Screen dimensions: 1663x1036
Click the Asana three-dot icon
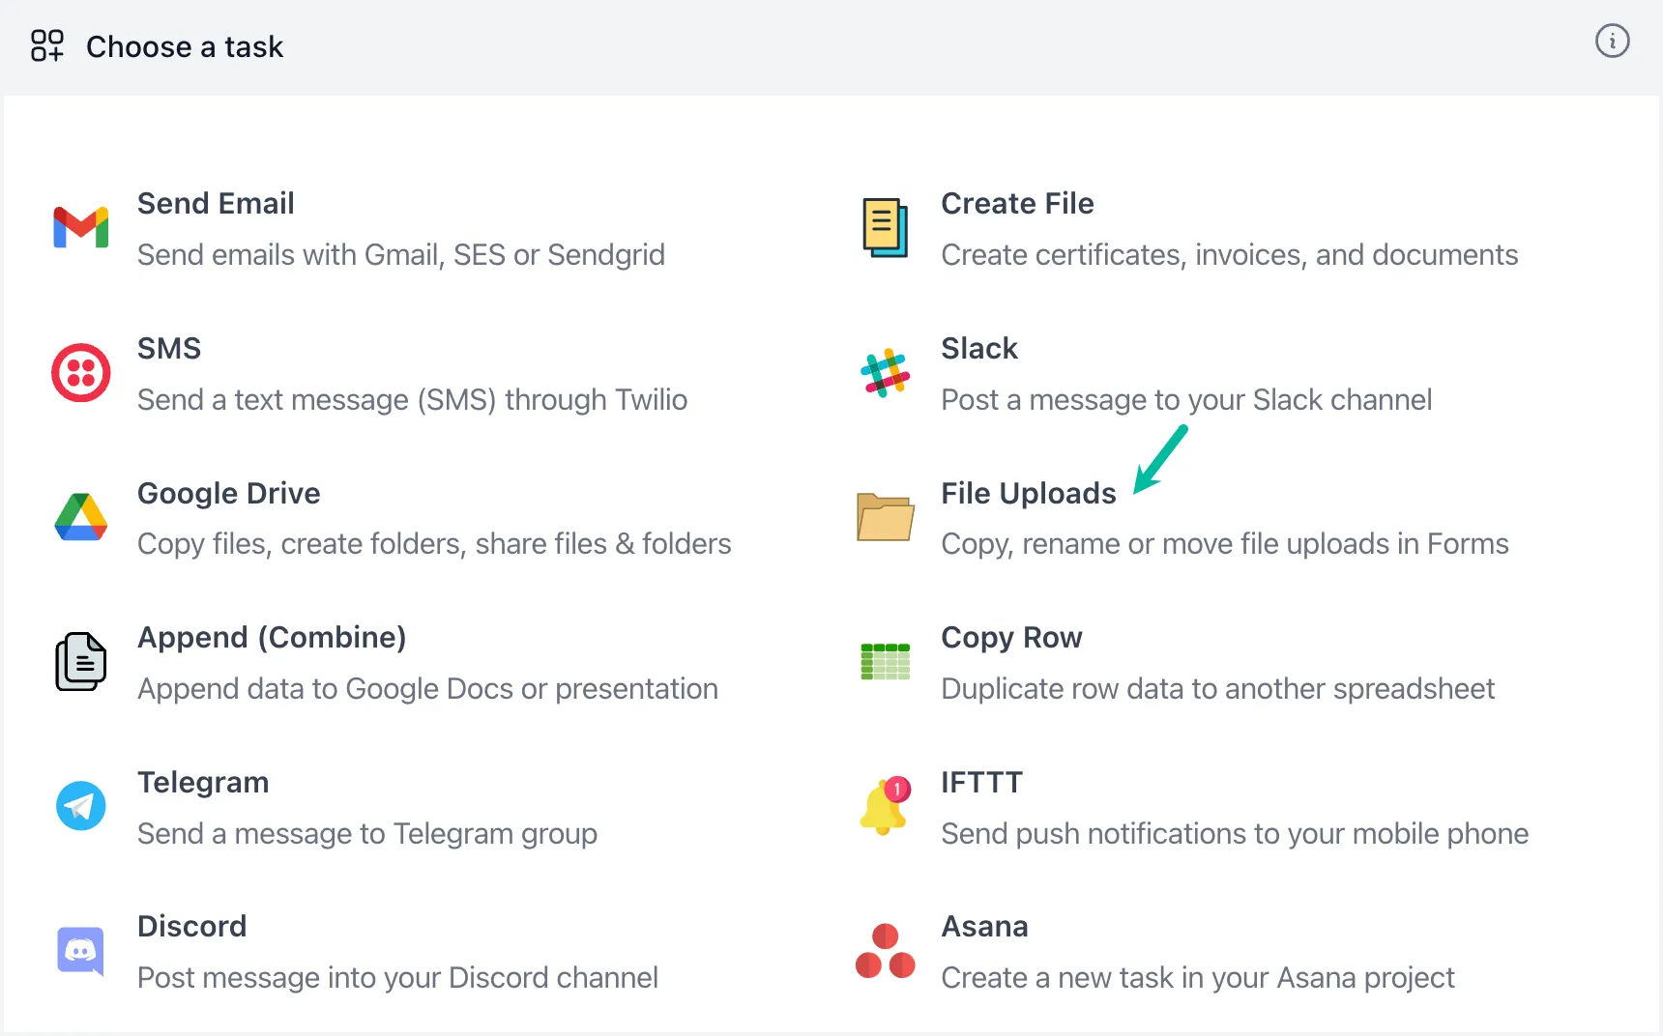pos(885,951)
